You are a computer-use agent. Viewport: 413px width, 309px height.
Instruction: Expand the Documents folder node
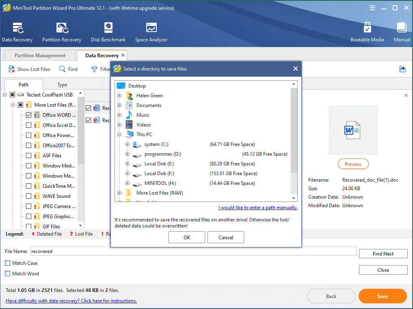(119, 105)
